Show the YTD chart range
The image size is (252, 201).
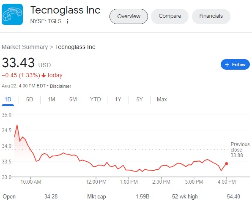click(96, 100)
